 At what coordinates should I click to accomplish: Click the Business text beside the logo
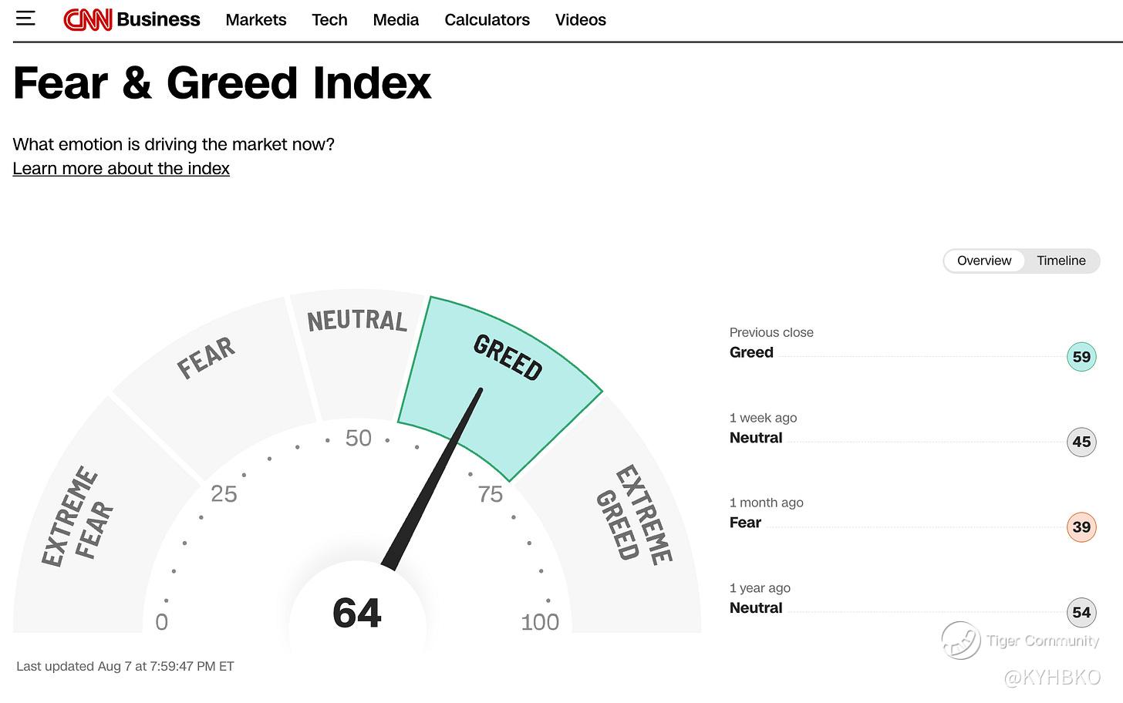(158, 19)
